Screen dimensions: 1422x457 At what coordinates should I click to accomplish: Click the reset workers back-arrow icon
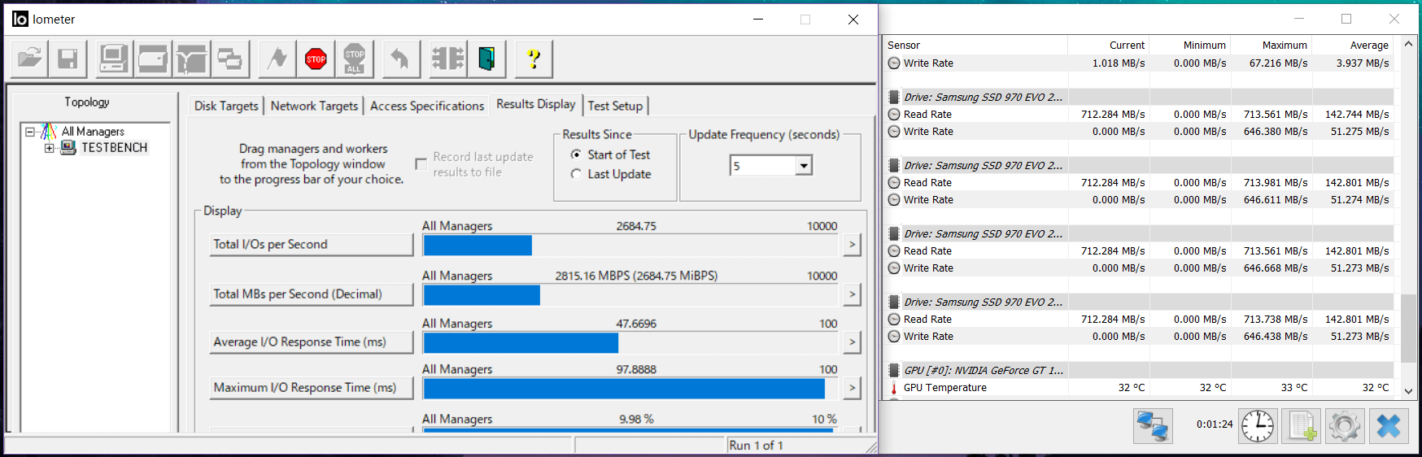pyautogui.click(x=400, y=59)
